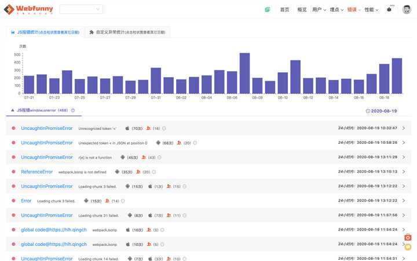Open the user avatar menu
This screenshot has height=261, width=417.
click(407, 9)
